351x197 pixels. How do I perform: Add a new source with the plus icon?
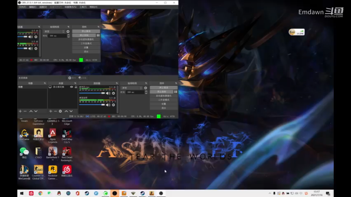point(50,111)
